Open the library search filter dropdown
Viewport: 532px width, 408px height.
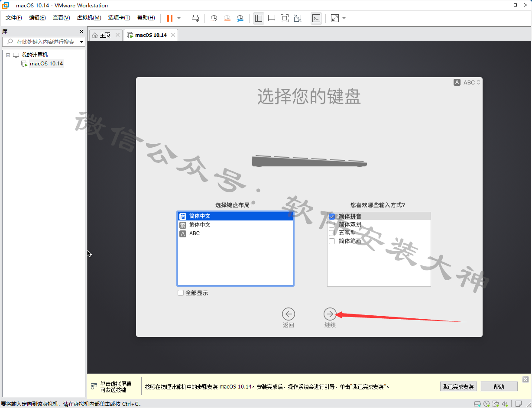(x=81, y=42)
